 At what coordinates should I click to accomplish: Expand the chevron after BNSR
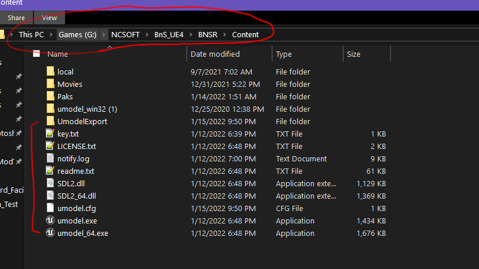tap(225, 34)
